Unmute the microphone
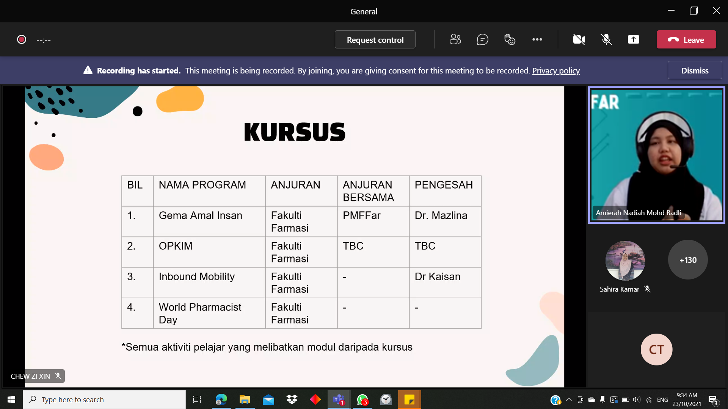 tap(606, 39)
